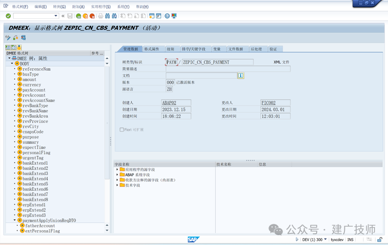
Task: Click the third application toolbar icon
Action: point(23,38)
